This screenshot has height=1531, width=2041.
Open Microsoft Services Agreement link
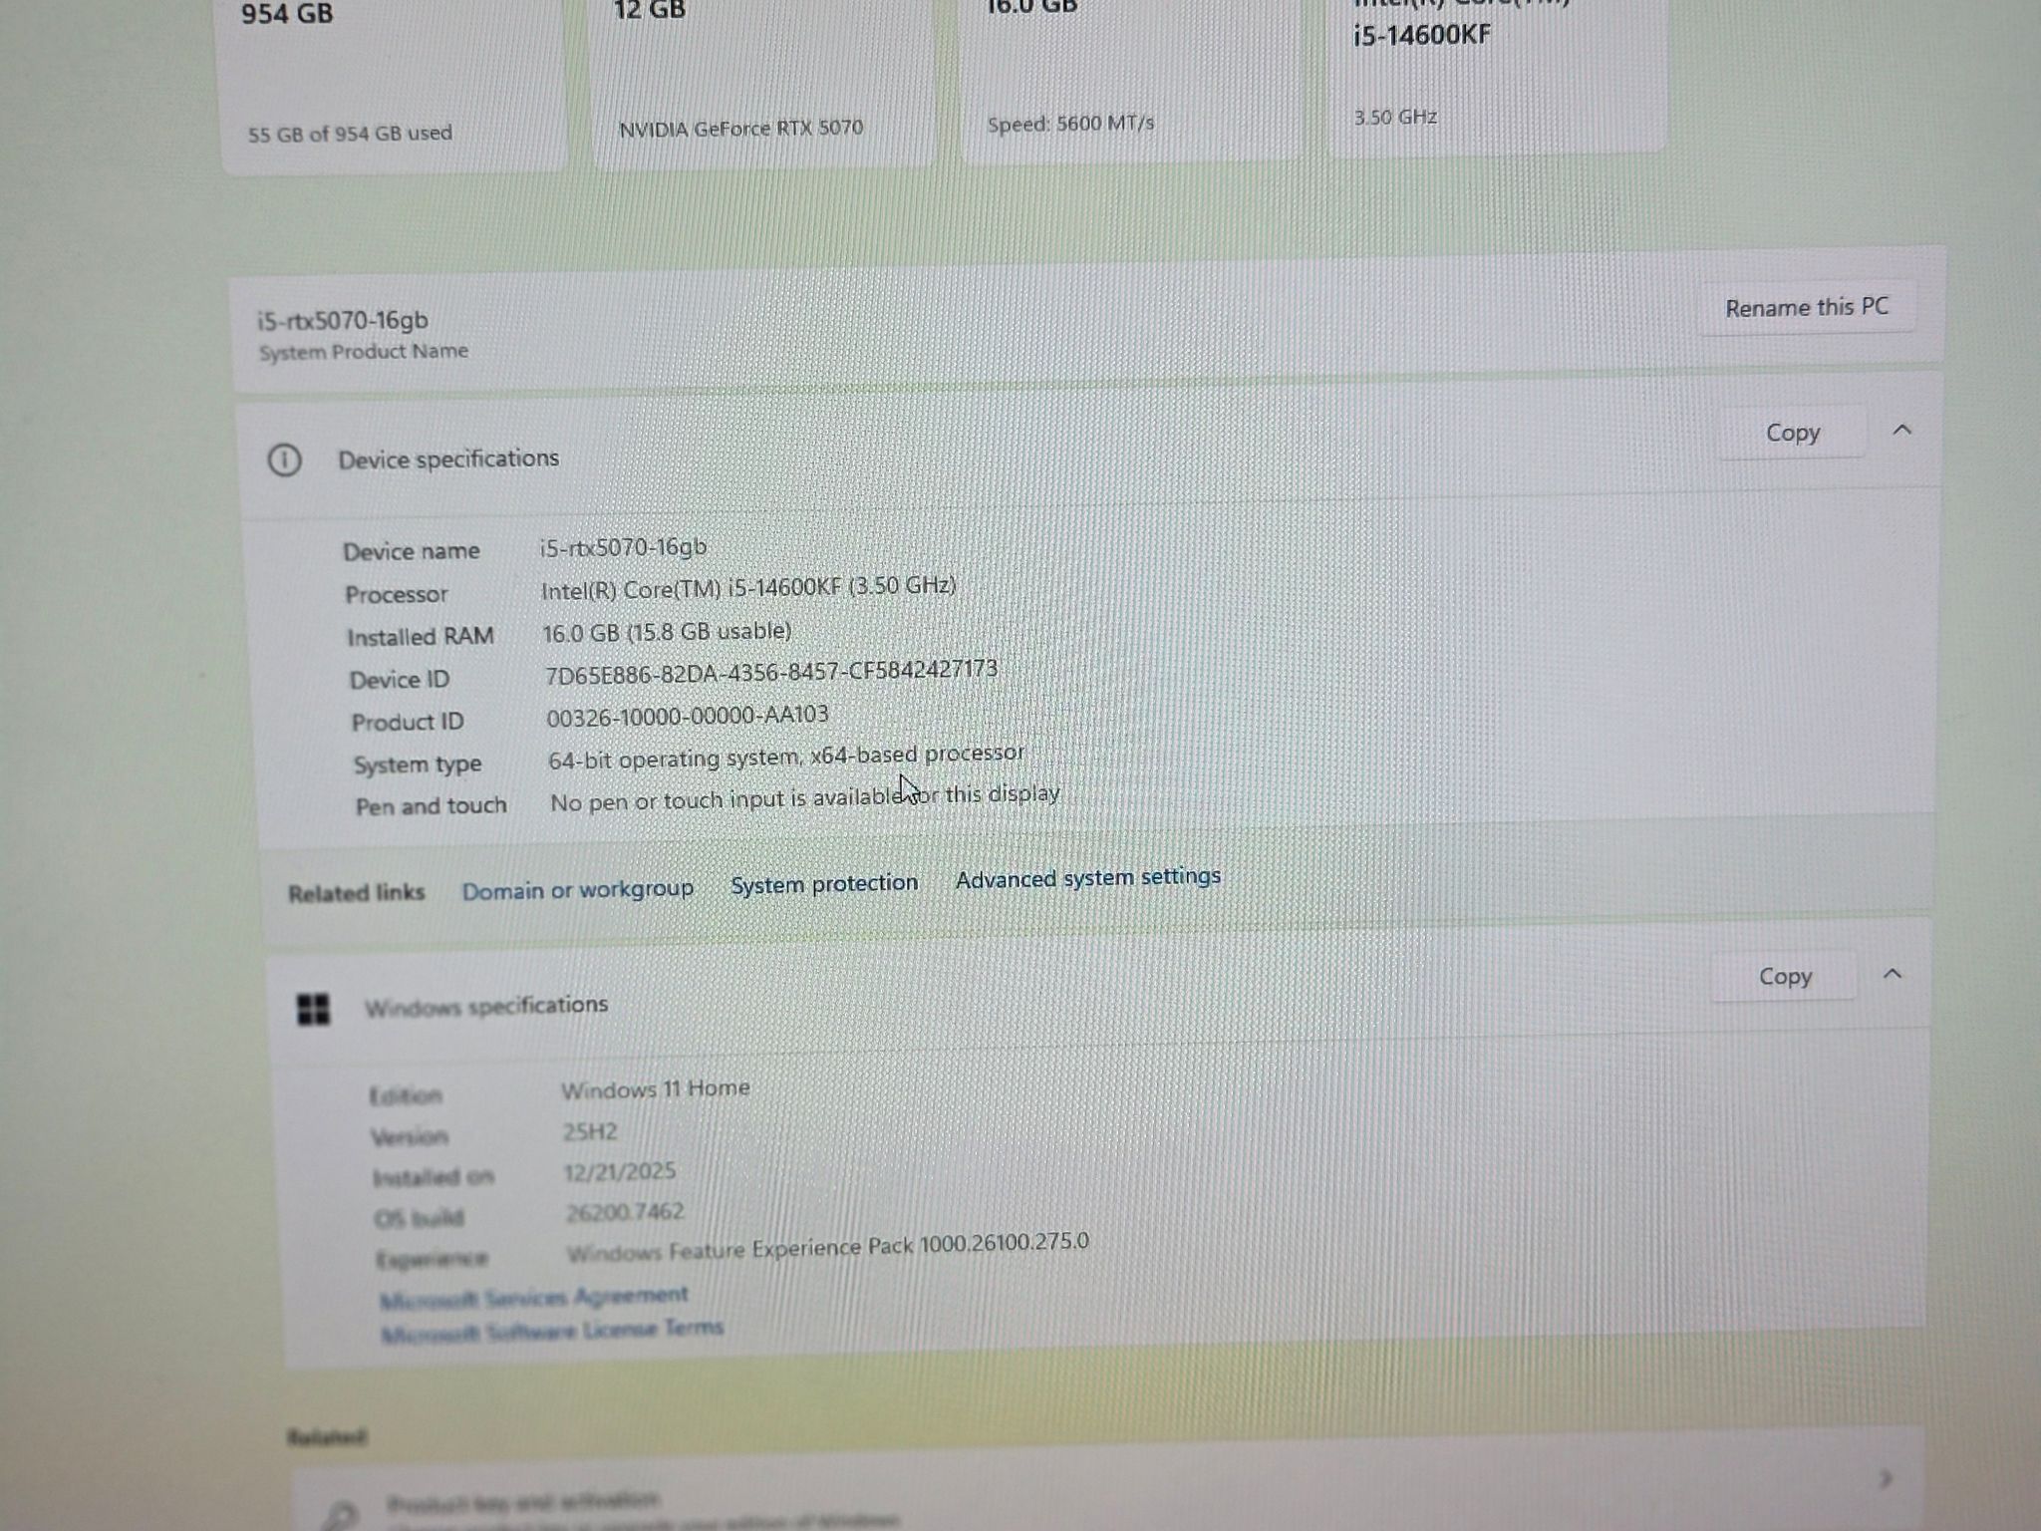[x=534, y=1297]
